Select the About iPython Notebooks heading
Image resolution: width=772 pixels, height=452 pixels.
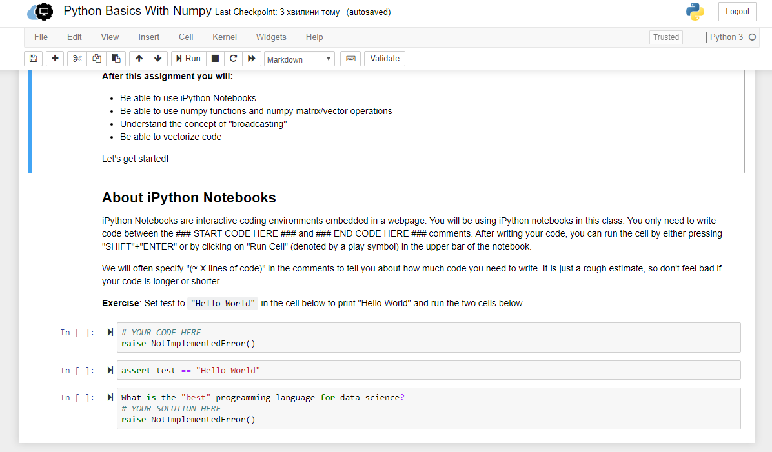click(188, 198)
